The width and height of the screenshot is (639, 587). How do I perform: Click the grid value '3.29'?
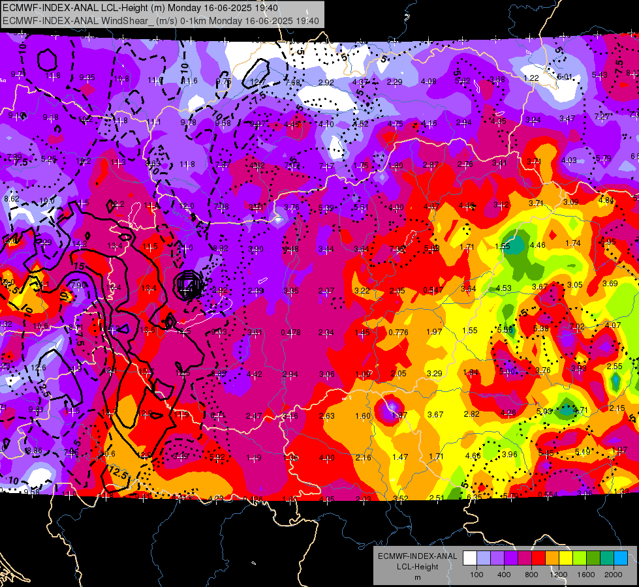[x=434, y=373]
